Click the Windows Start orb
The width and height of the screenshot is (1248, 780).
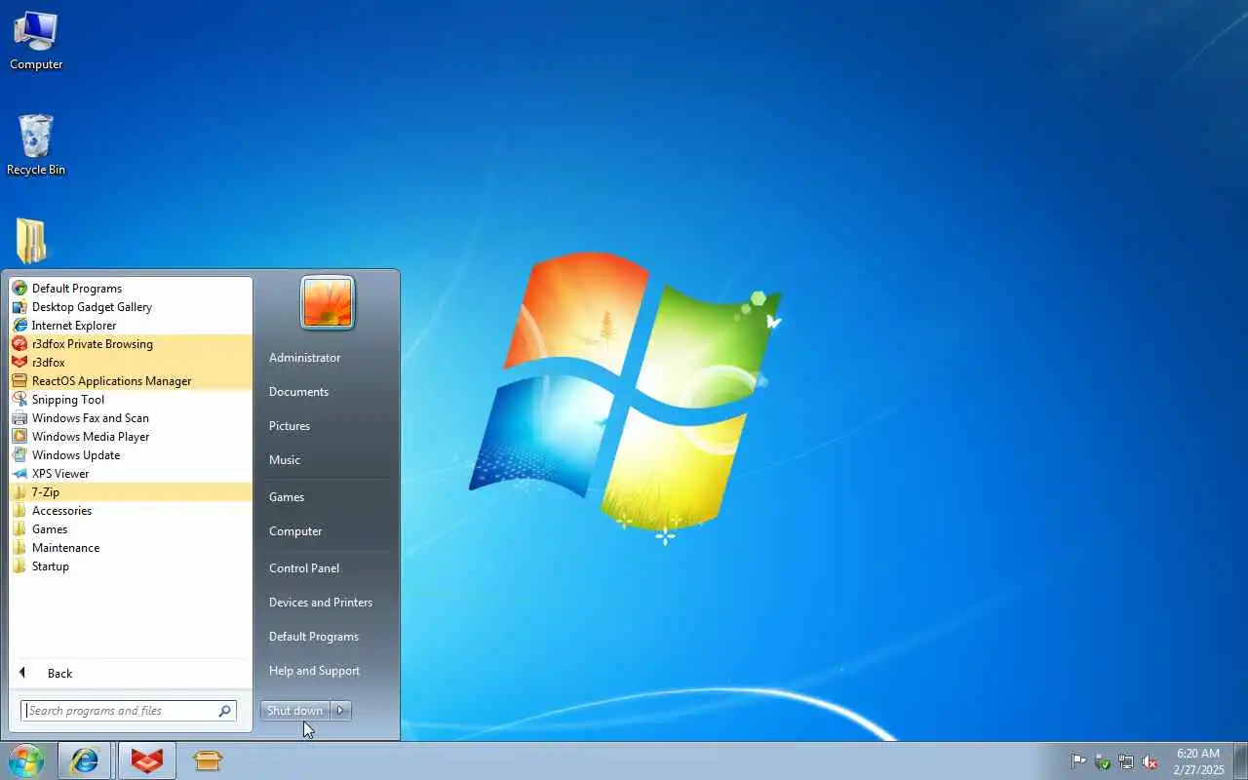click(x=26, y=760)
